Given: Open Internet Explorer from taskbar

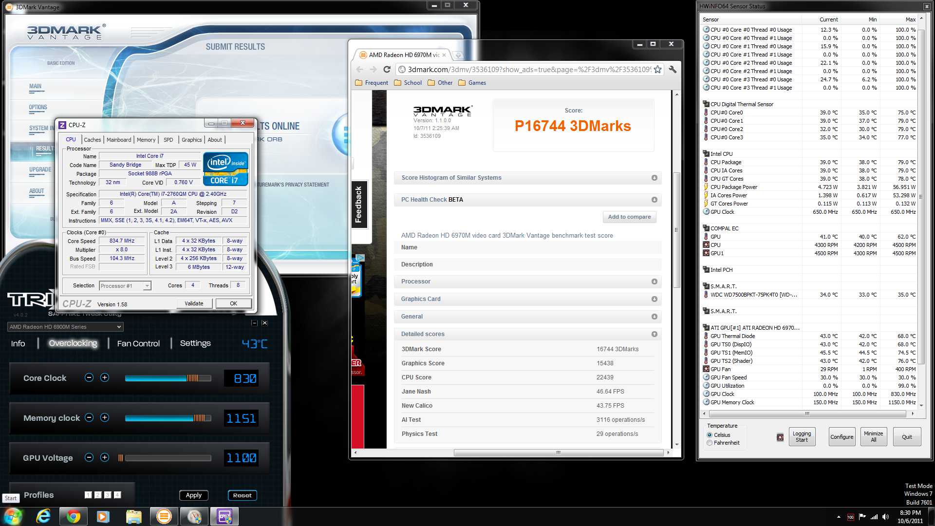Looking at the screenshot, I should coord(43,516).
